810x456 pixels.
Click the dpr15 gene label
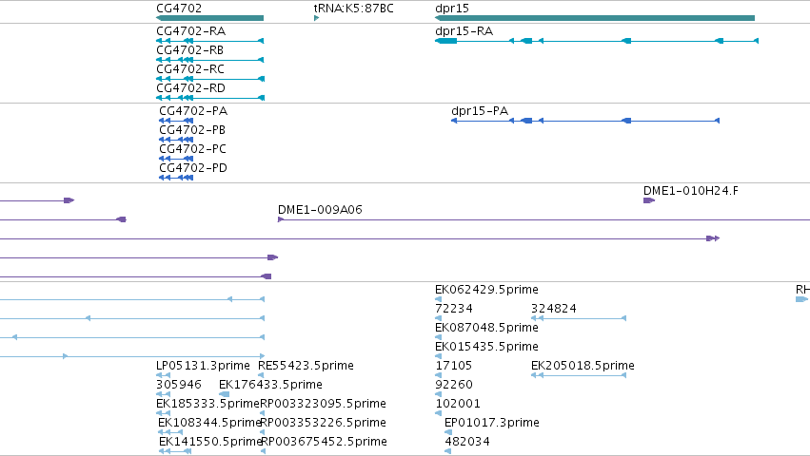pos(452,9)
